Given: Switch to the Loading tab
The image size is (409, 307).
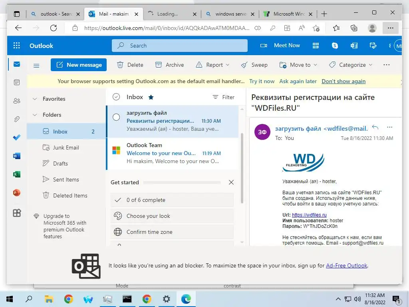Looking at the screenshot, I should click(x=172, y=14).
